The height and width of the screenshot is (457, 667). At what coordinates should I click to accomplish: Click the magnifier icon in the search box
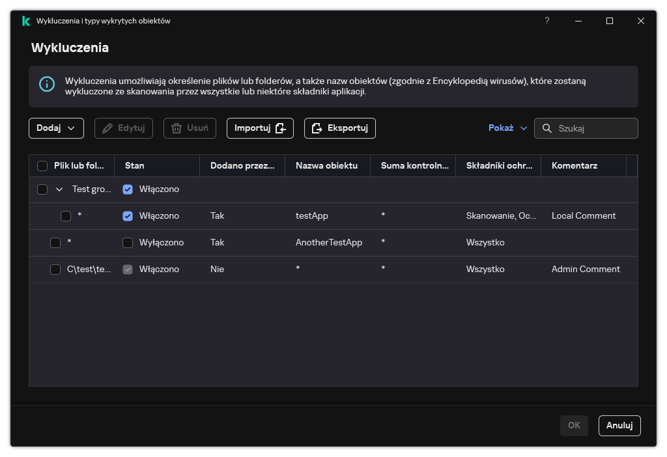coord(546,128)
